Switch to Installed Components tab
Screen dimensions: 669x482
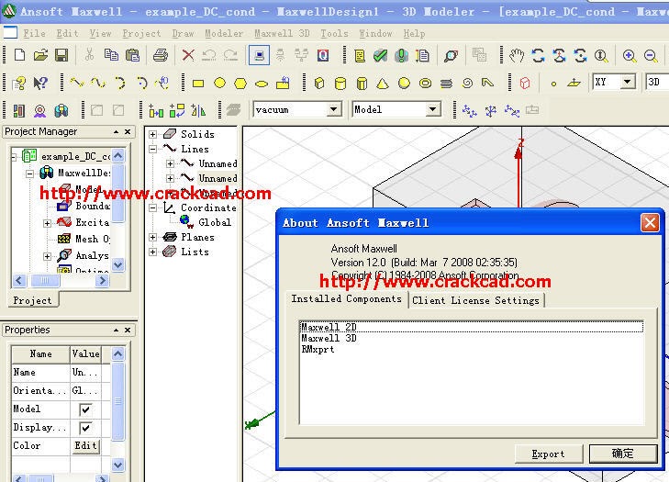coord(347,299)
